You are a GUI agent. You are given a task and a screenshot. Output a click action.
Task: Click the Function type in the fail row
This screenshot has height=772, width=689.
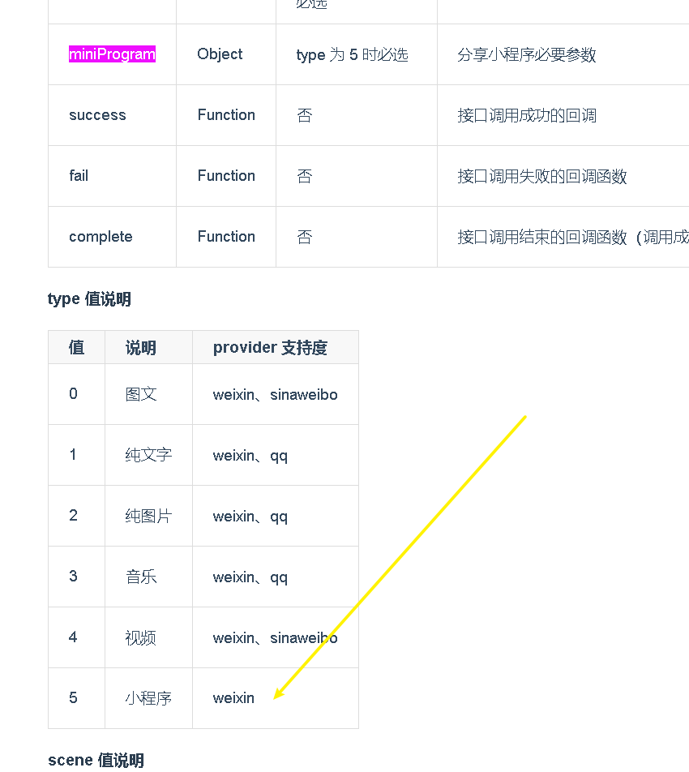coord(226,176)
